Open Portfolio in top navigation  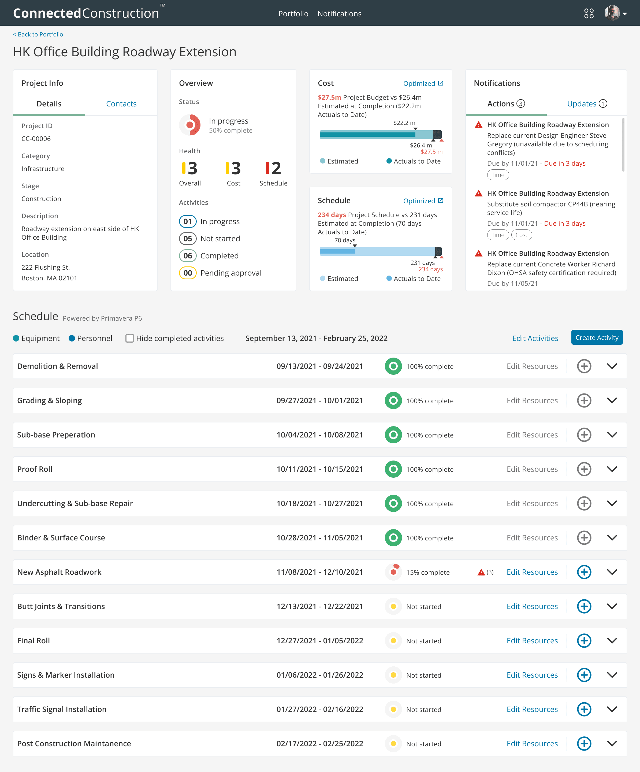[x=293, y=14]
